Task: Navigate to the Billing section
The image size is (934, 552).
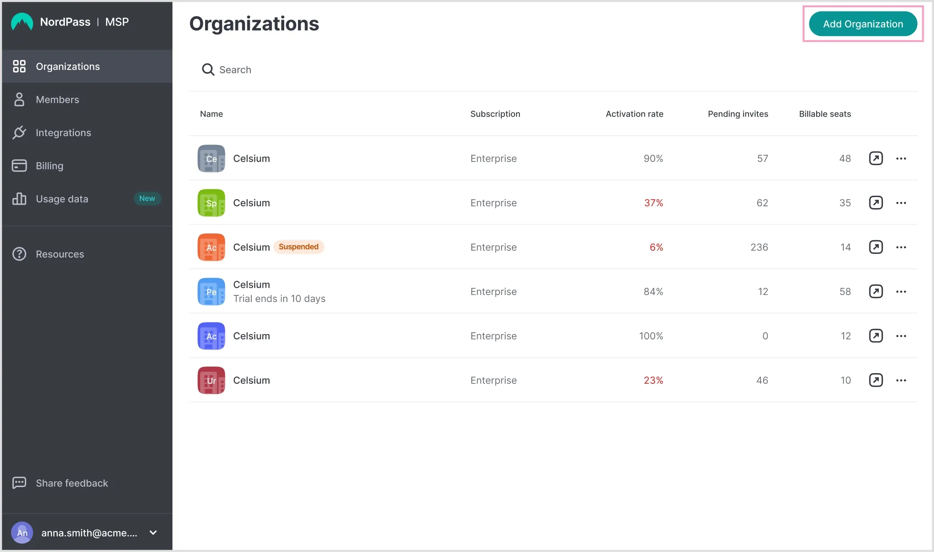Action: click(50, 165)
